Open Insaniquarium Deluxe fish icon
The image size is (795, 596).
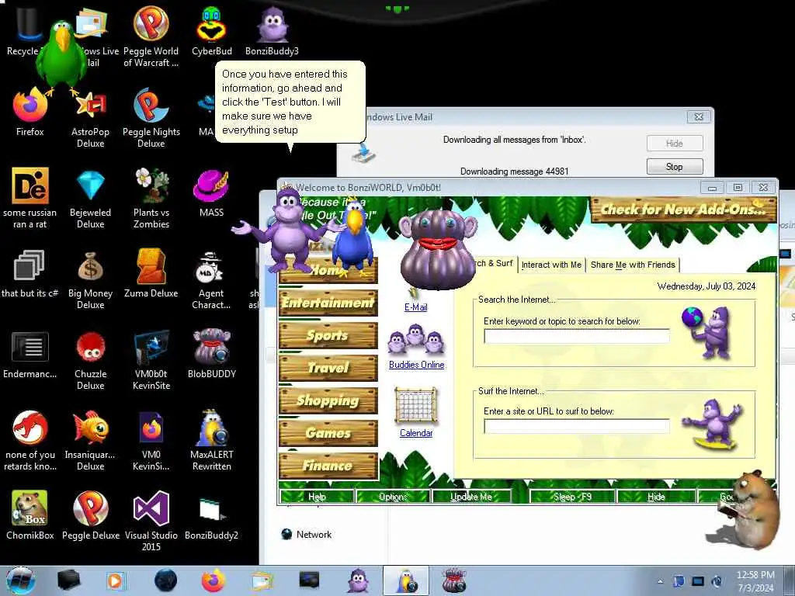(x=90, y=440)
